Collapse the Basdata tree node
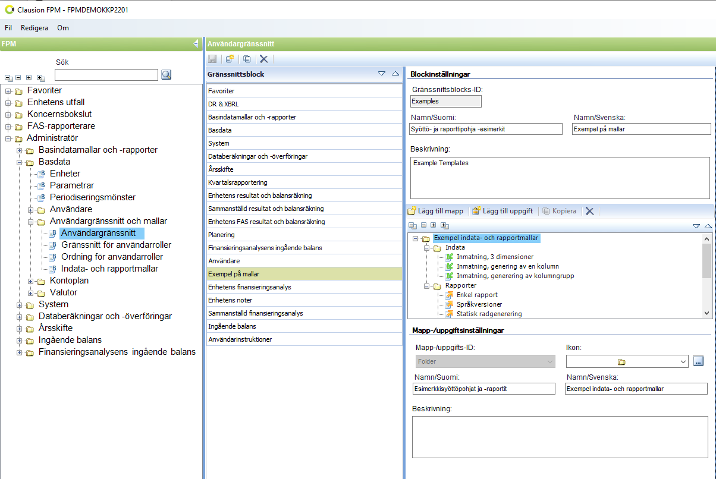This screenshot has width=716, height=479. tap(20, 162)
